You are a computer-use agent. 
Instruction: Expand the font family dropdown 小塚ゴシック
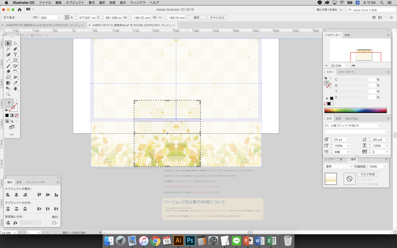[x=380, y=126]
